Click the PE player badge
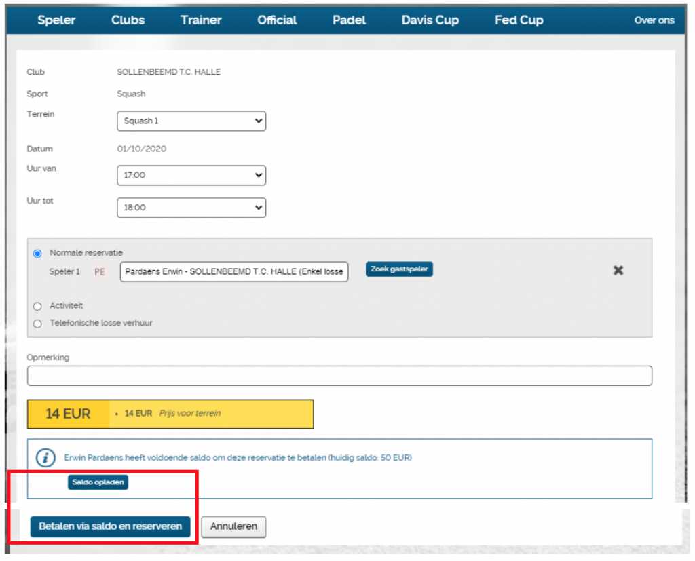This screenshot has width=695, height=561. [100, 272]
